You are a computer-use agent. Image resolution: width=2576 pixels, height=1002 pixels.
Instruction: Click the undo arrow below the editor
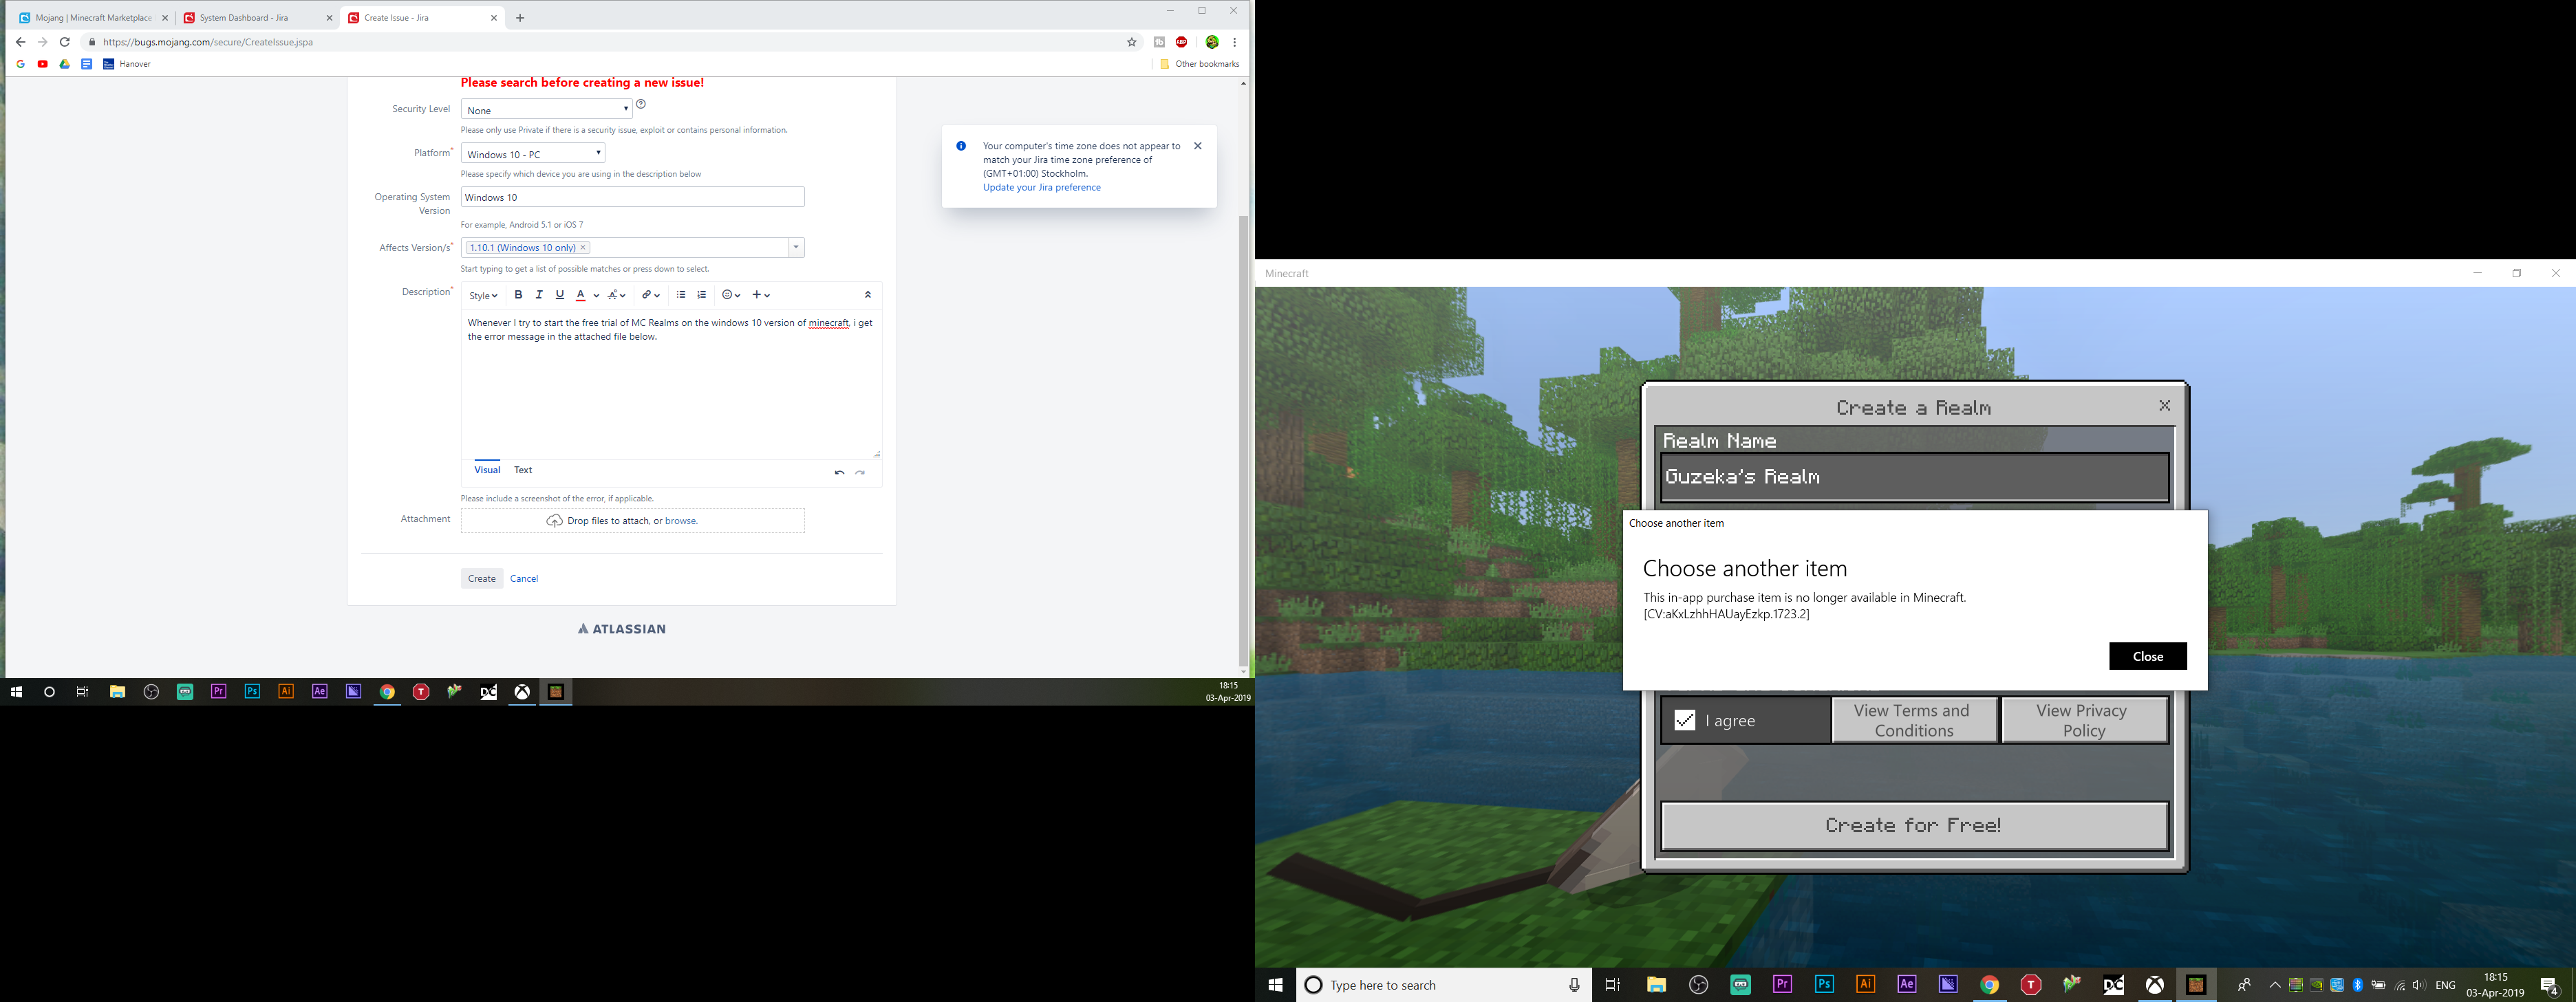pos(839,472)
